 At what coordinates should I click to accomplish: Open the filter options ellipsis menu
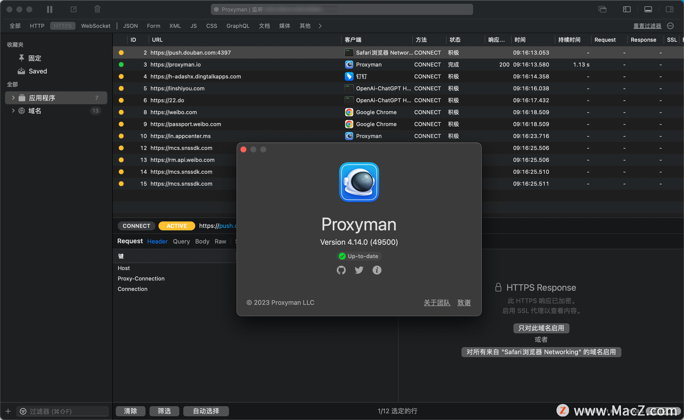click(x=670, y=26)
